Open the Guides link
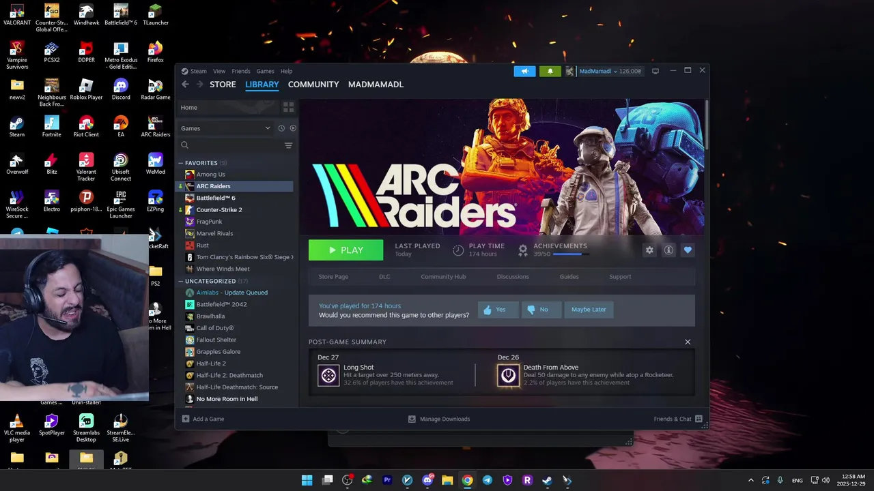This screenshot has width=874, height=491. tap(569, 277)
